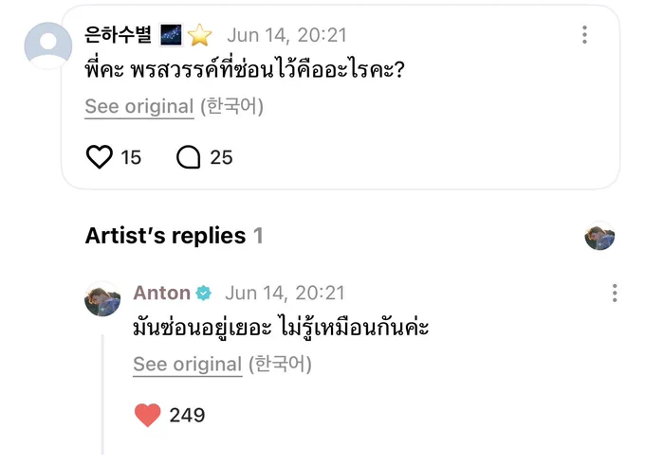Viewport: 645px width, 465px height.
Task: Open the fan post three-dot menu
Action: [584, 34]
